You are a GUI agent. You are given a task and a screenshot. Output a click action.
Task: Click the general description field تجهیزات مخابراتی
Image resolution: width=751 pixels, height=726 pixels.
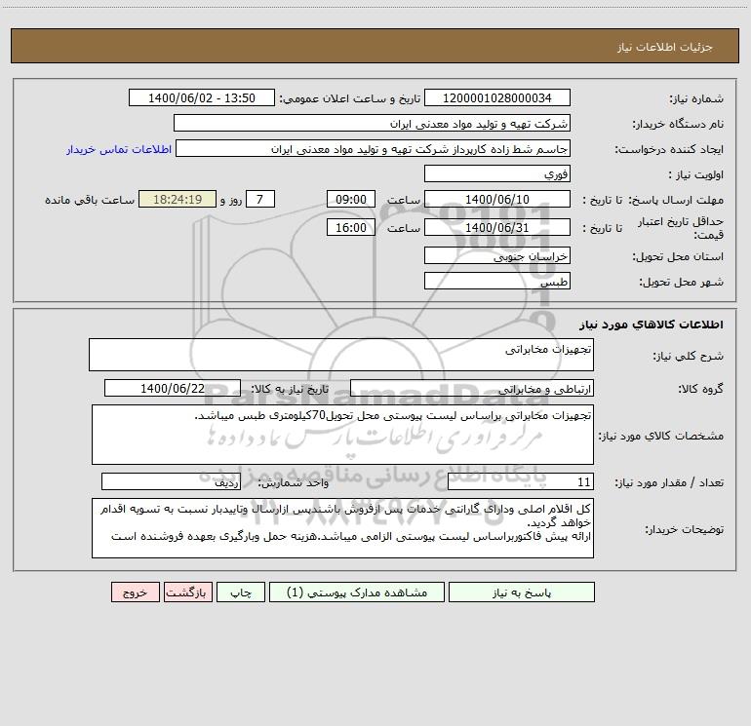point(341,355)
